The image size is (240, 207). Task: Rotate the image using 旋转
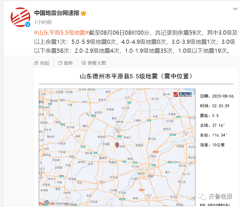click(65, 63)
